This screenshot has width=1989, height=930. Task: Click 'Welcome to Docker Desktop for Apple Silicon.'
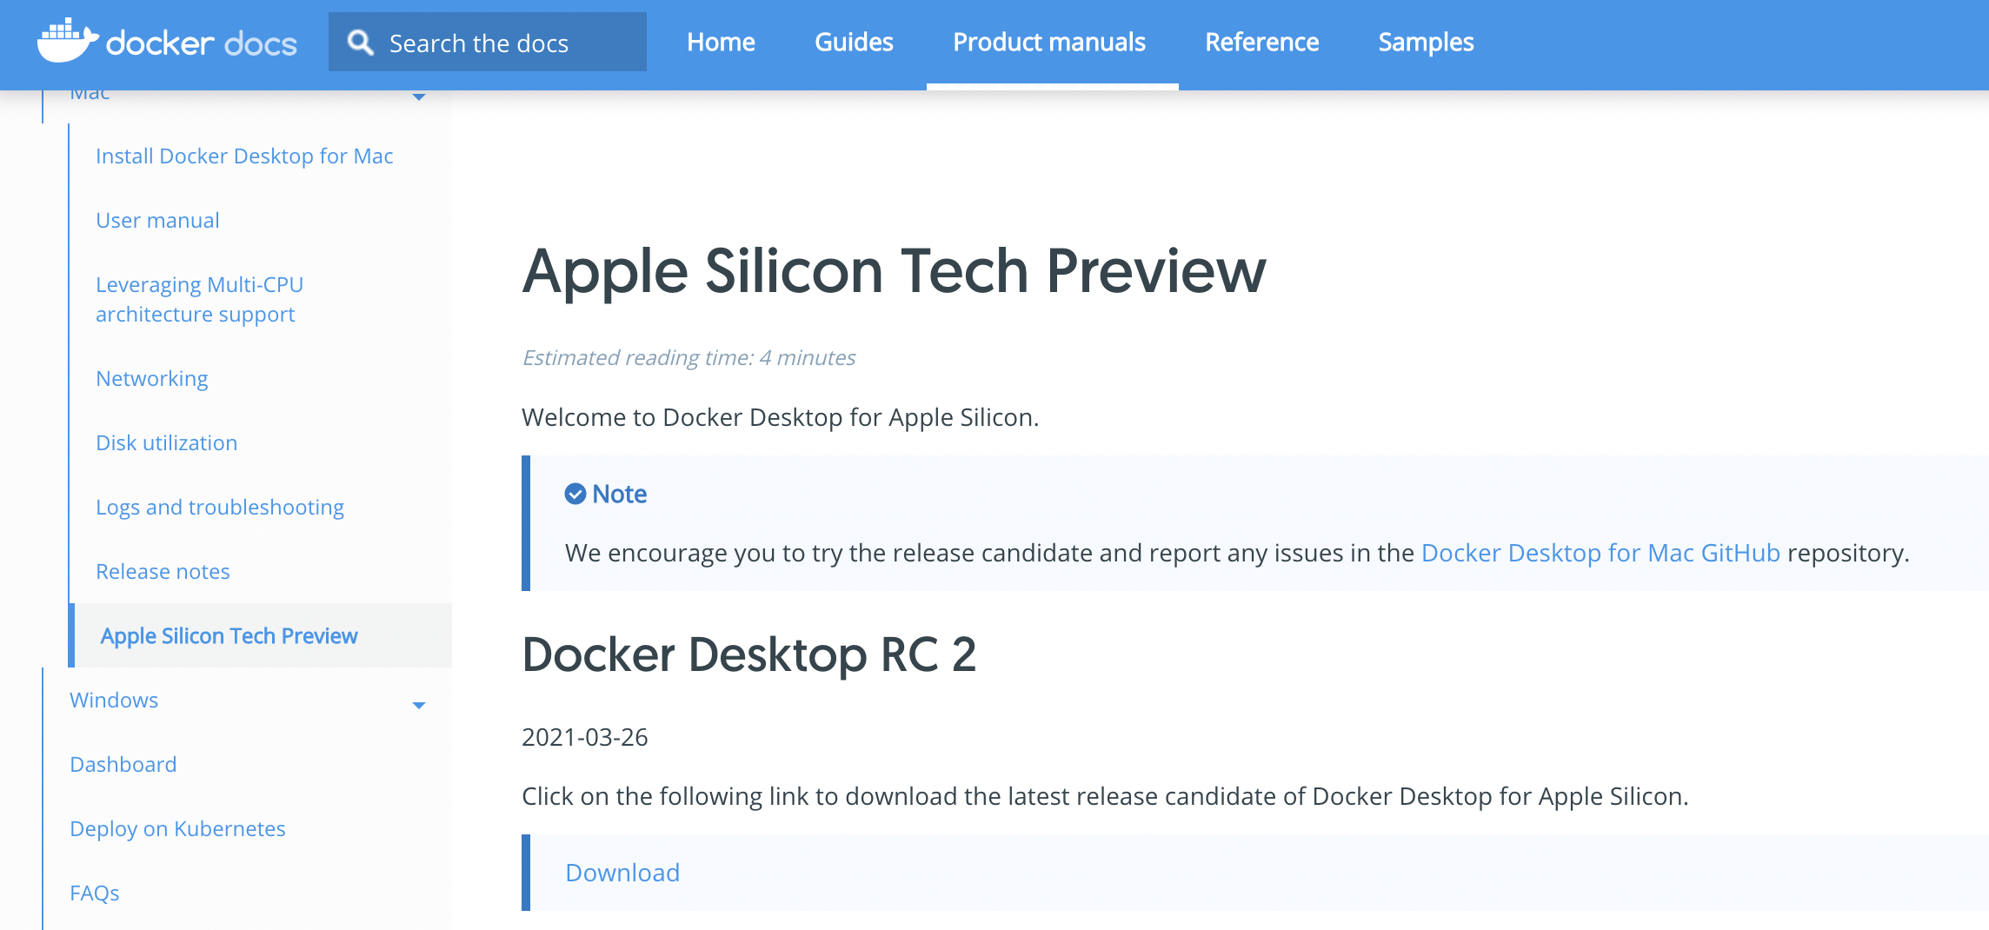780,417
